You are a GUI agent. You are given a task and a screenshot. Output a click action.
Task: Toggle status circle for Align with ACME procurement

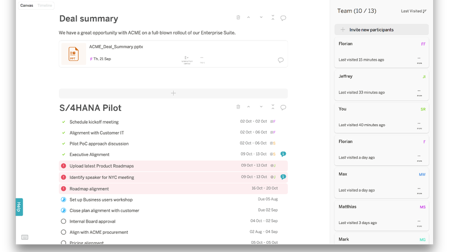[x=63, y=232]
